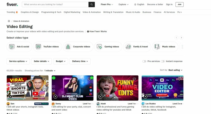This screenshot has height=114, width=211.
Task: Play the DJ Night Club gig video
Action: pyautogui.click(x=55, y=97)
